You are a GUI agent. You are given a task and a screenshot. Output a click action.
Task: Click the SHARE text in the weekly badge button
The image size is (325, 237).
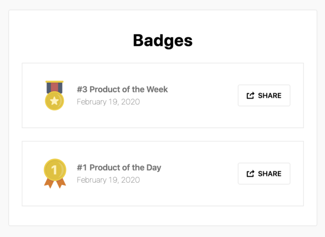click(x=270, y=96)
